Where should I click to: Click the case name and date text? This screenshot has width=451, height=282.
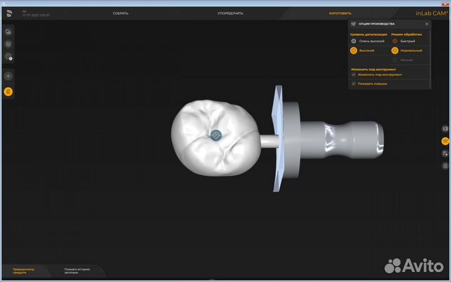36,13
